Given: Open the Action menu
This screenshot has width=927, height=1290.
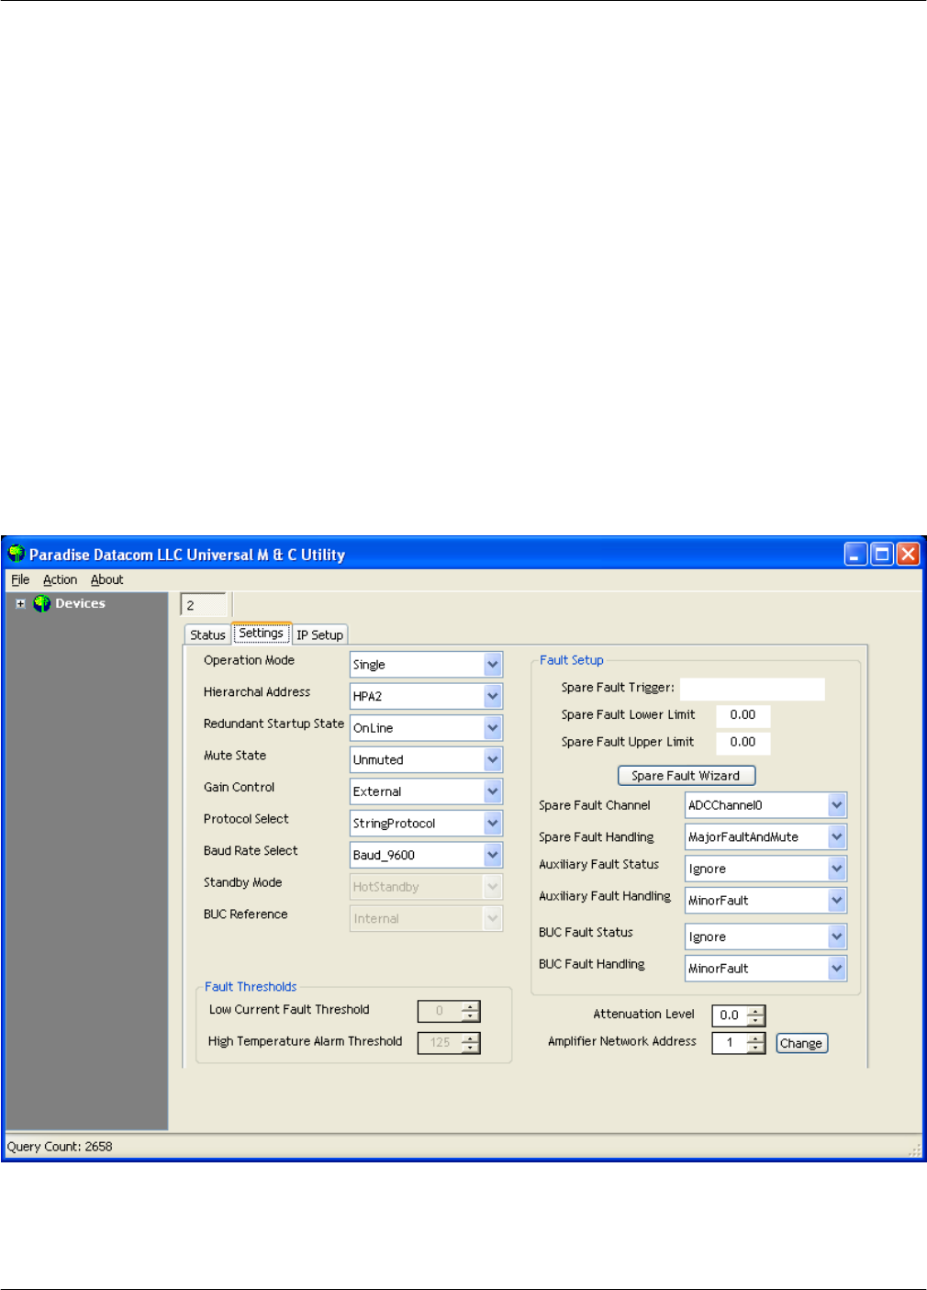Looking at the screenshot, I should click(x=60, y=580).
